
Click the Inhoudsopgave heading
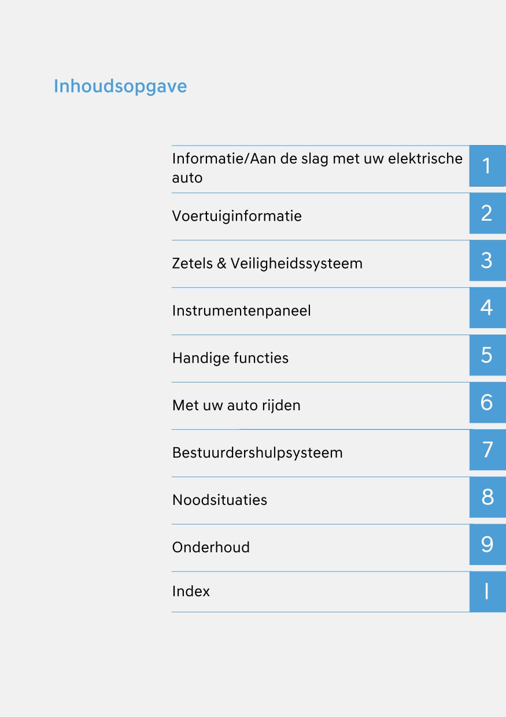[x=120, y=86]
